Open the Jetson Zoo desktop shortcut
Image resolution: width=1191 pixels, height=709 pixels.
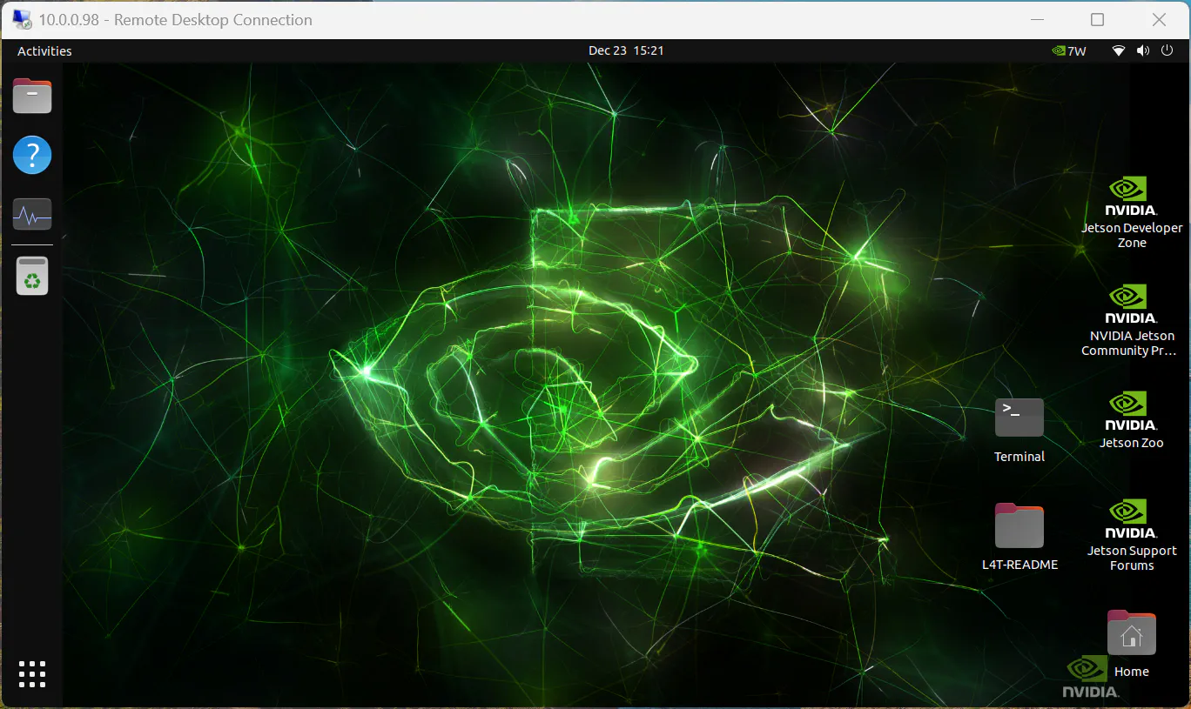(1131, 420)
